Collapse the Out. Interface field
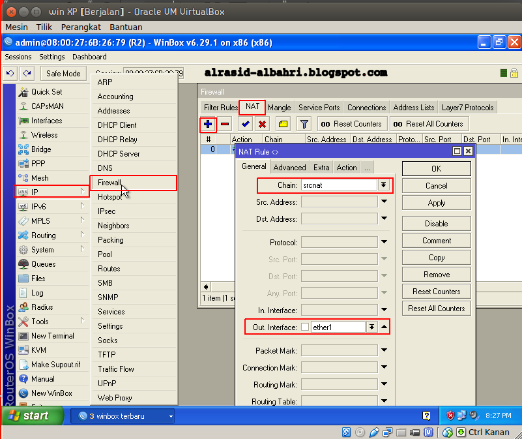The width and height of the screenshot is (522, 439). 384,327
